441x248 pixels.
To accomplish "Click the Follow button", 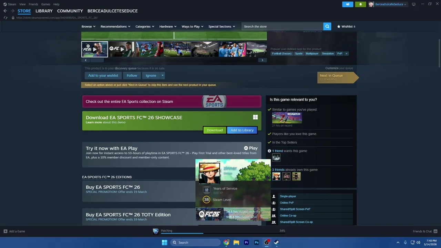I will [x=132, y=75].
